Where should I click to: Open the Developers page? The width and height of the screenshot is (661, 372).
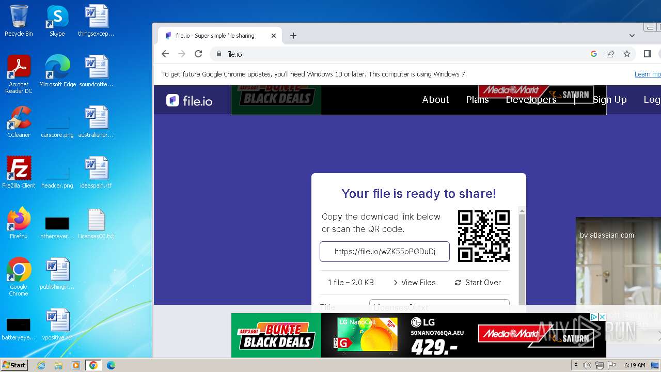coord(531,100)
